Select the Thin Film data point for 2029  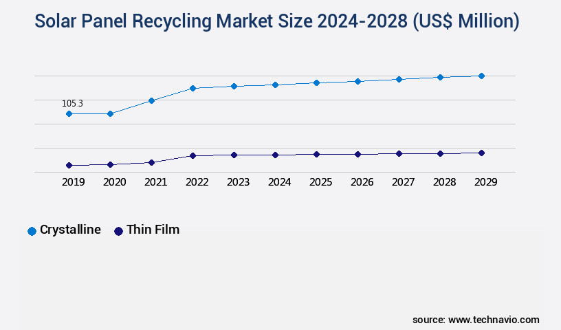coord(481,153)
